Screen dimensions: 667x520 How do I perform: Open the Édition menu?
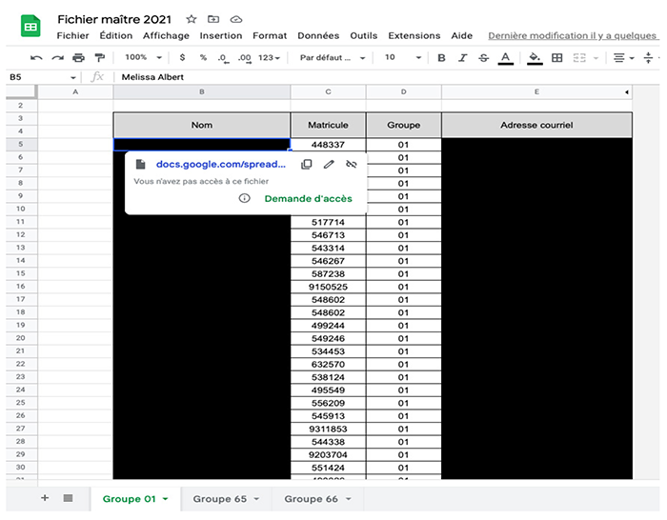pos(115,36)
